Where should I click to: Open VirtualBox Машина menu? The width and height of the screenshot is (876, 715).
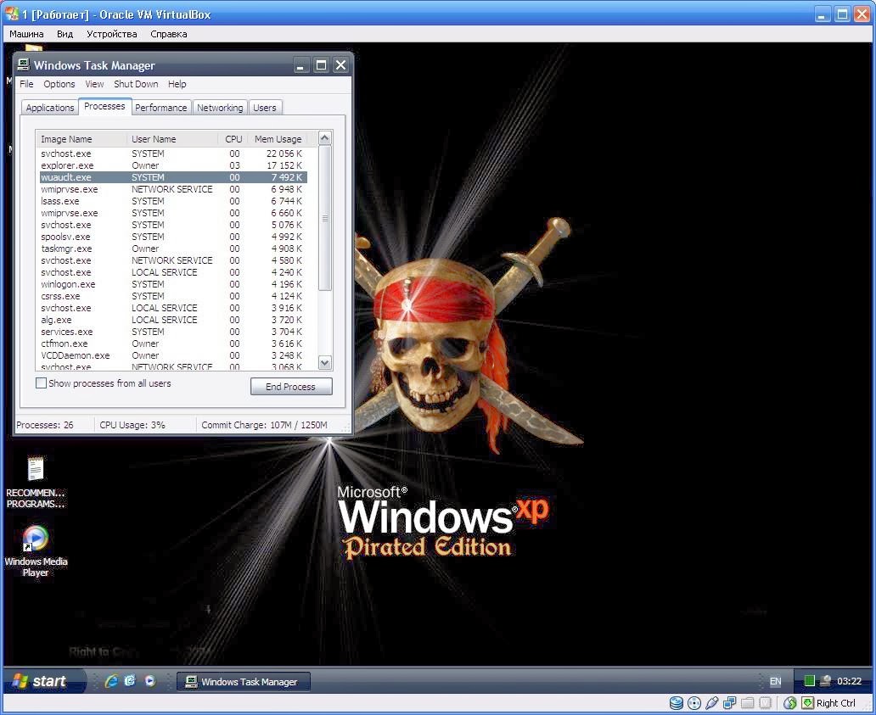(x=26, y=34)
